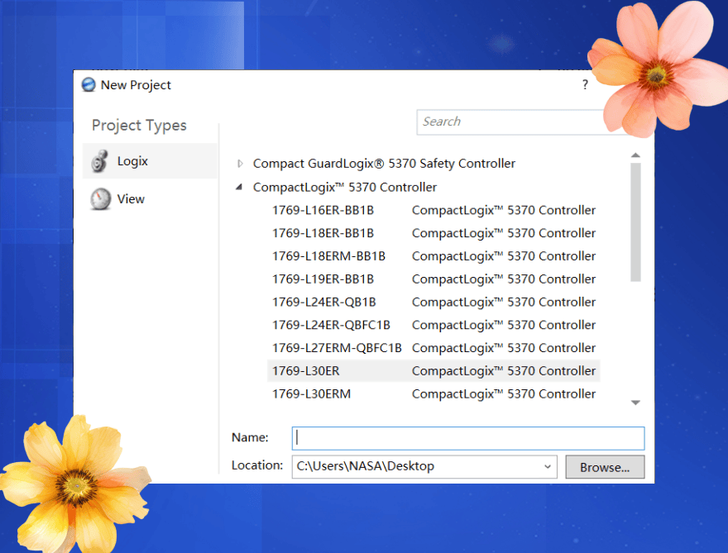728x553 pixels.
Task: Click the Browse button
Action: 605,467
